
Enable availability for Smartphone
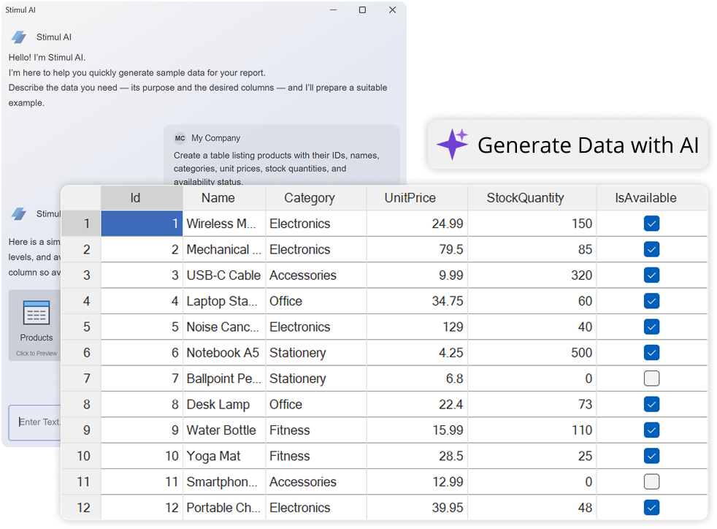pos(651,482)
